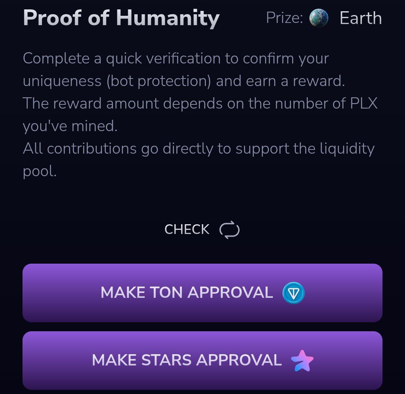Viewport: 405px width, 394px height.
Task: Click the blue TON coin icon
Action: (293, 293)
